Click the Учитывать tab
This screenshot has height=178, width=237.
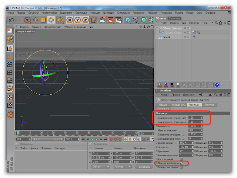(163, 108)
